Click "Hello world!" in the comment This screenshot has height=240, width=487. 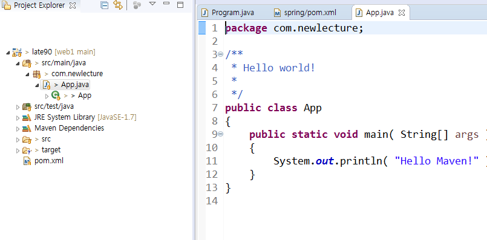pos(279,68)
